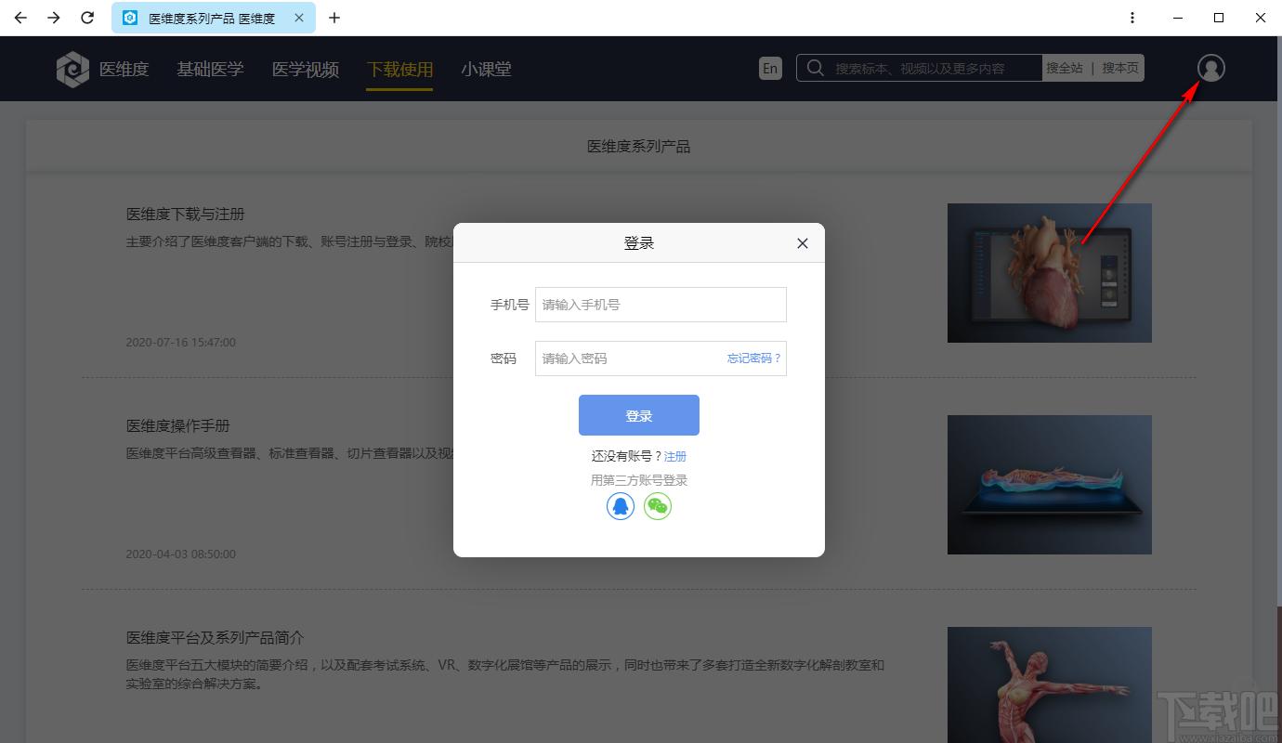
Task: Click the 搜全站 search button
Action: point(1065,68)
